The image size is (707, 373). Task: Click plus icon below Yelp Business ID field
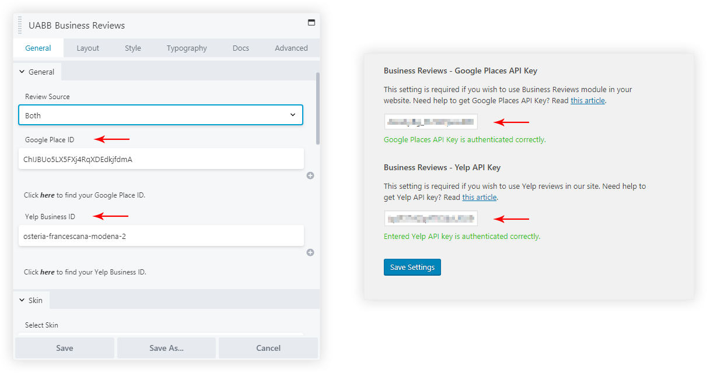click(310, 252)
